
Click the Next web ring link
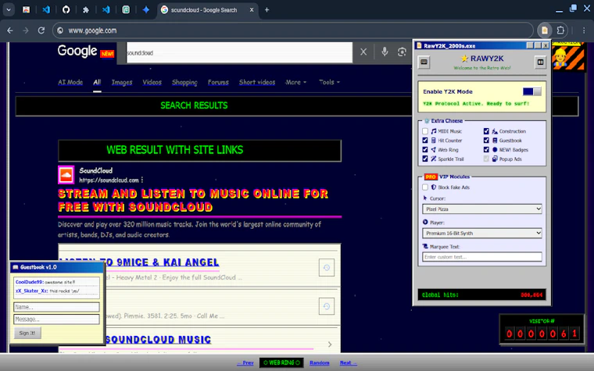[348, 362]
